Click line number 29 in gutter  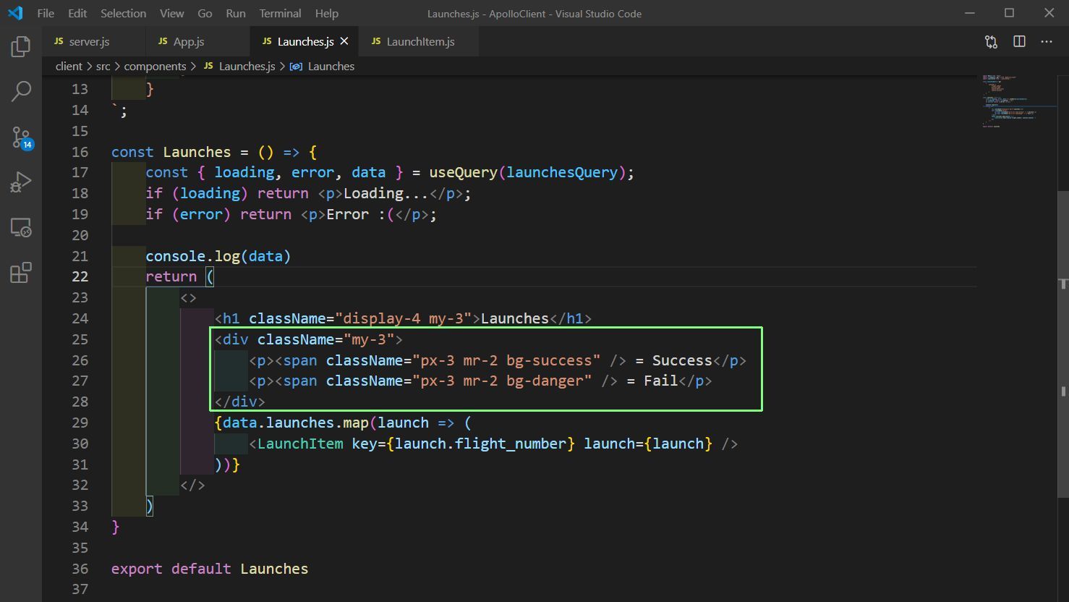pyautogui.click(x=80, y=423)
